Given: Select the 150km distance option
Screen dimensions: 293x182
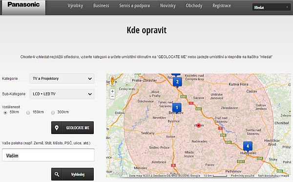Looking at the screenshot, I should pyautogui.click(x=28, y=113).
